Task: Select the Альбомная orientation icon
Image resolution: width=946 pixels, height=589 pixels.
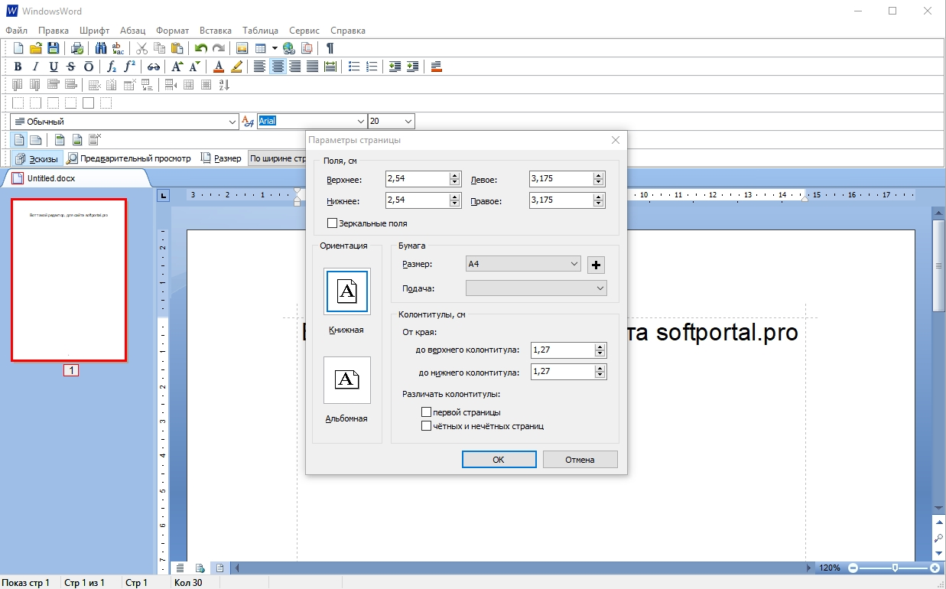Action: tap(347, 380)
